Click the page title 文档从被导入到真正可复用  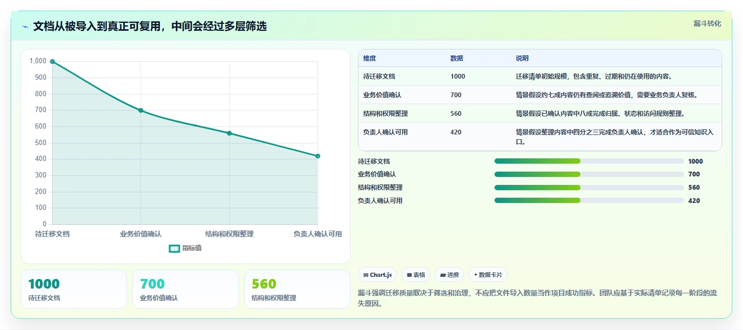click(149, 26)
